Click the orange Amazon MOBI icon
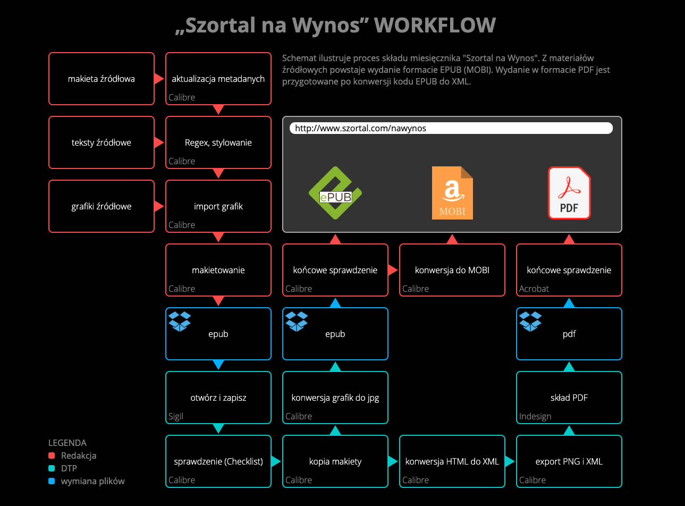This screenshot has height=506, width=685. tap(452, 193)
